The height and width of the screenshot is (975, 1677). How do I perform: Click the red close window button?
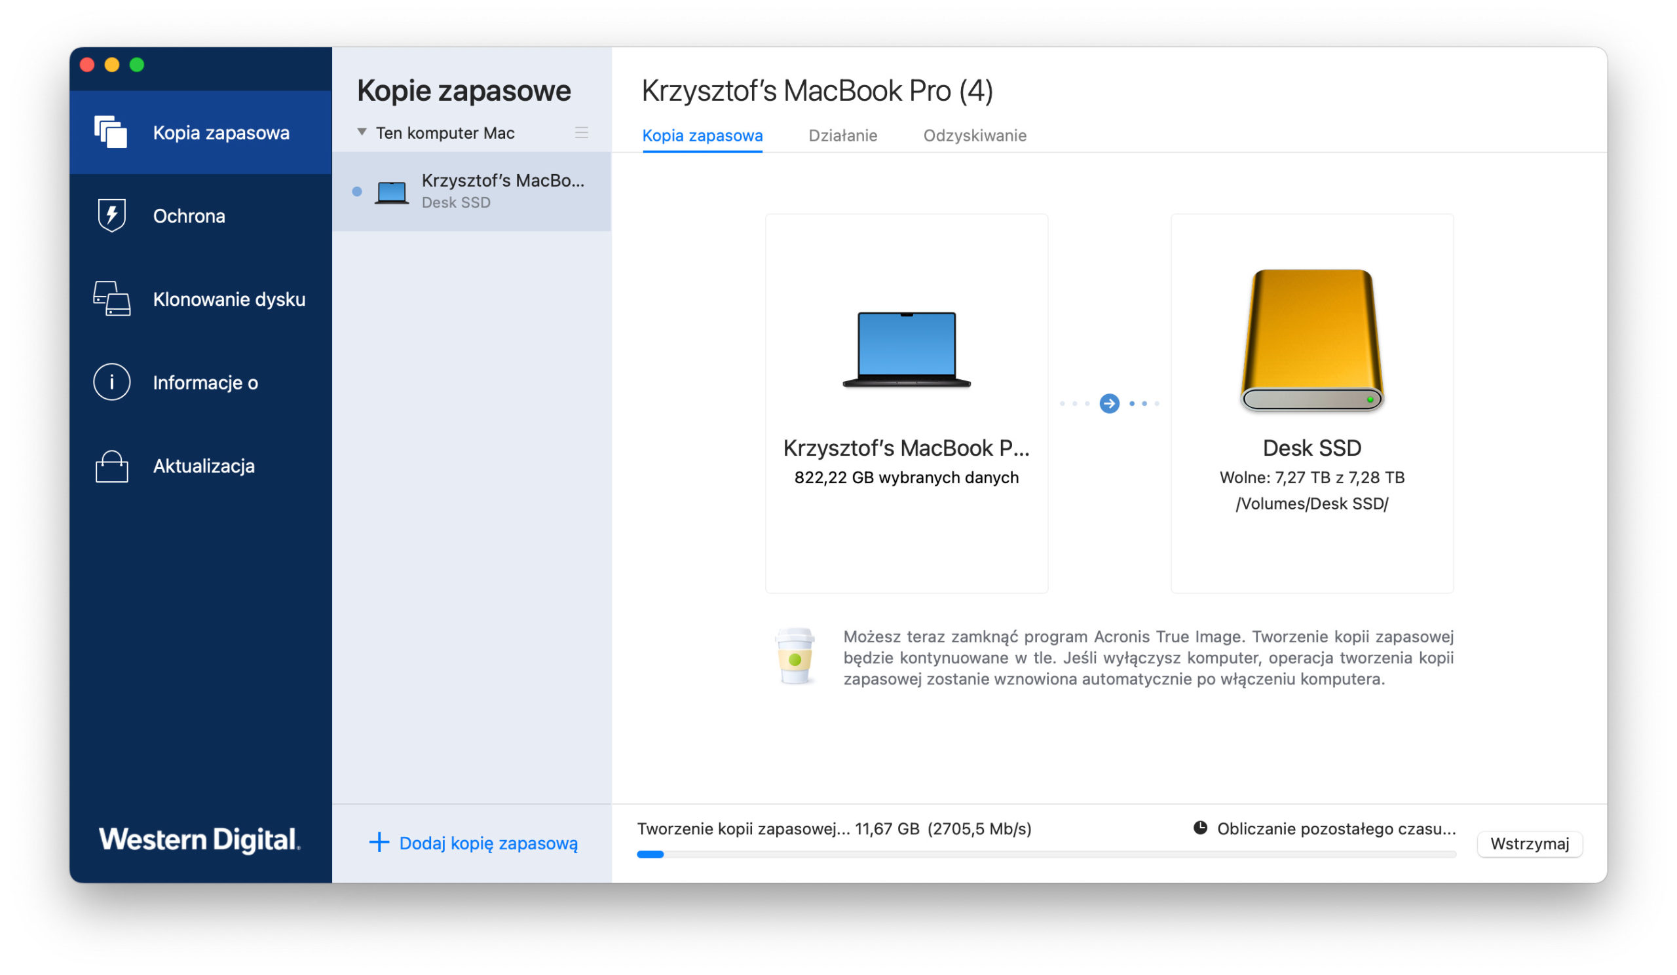87,65
